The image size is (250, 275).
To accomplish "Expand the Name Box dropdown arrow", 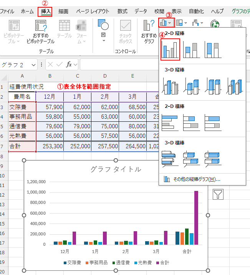I will (33, 65).
